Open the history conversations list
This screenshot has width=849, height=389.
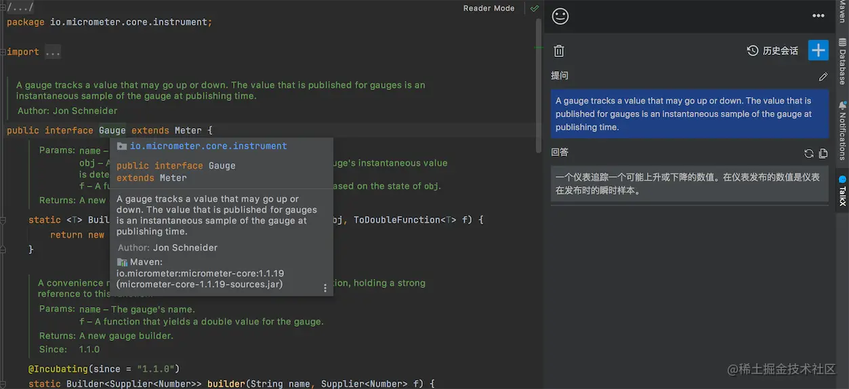coord(772,51)
